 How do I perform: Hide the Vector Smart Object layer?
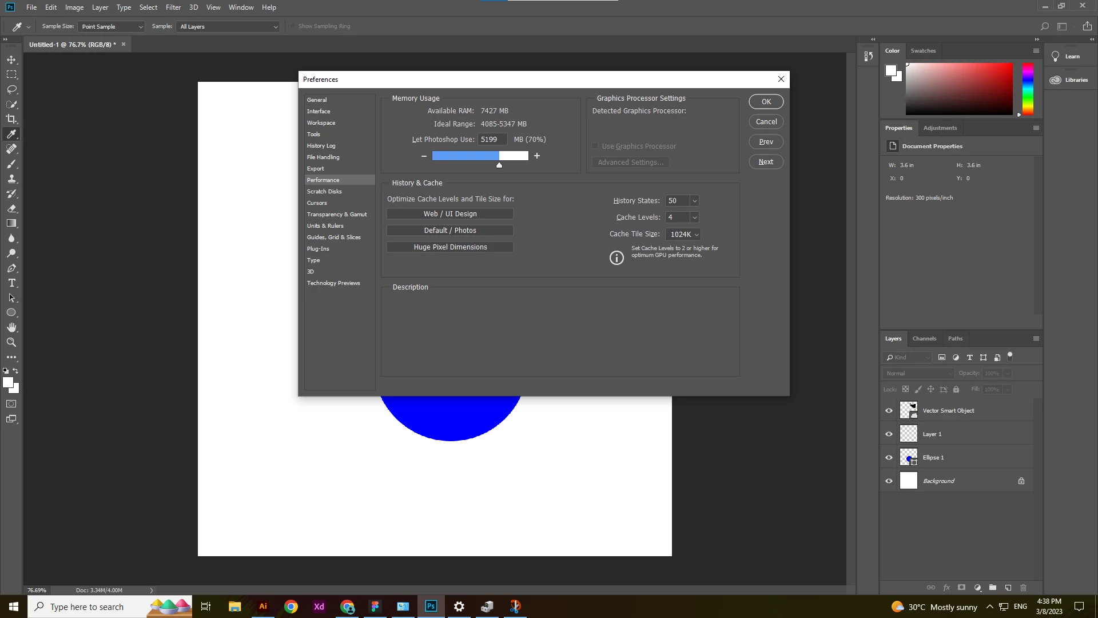click(x=889, y=410)
